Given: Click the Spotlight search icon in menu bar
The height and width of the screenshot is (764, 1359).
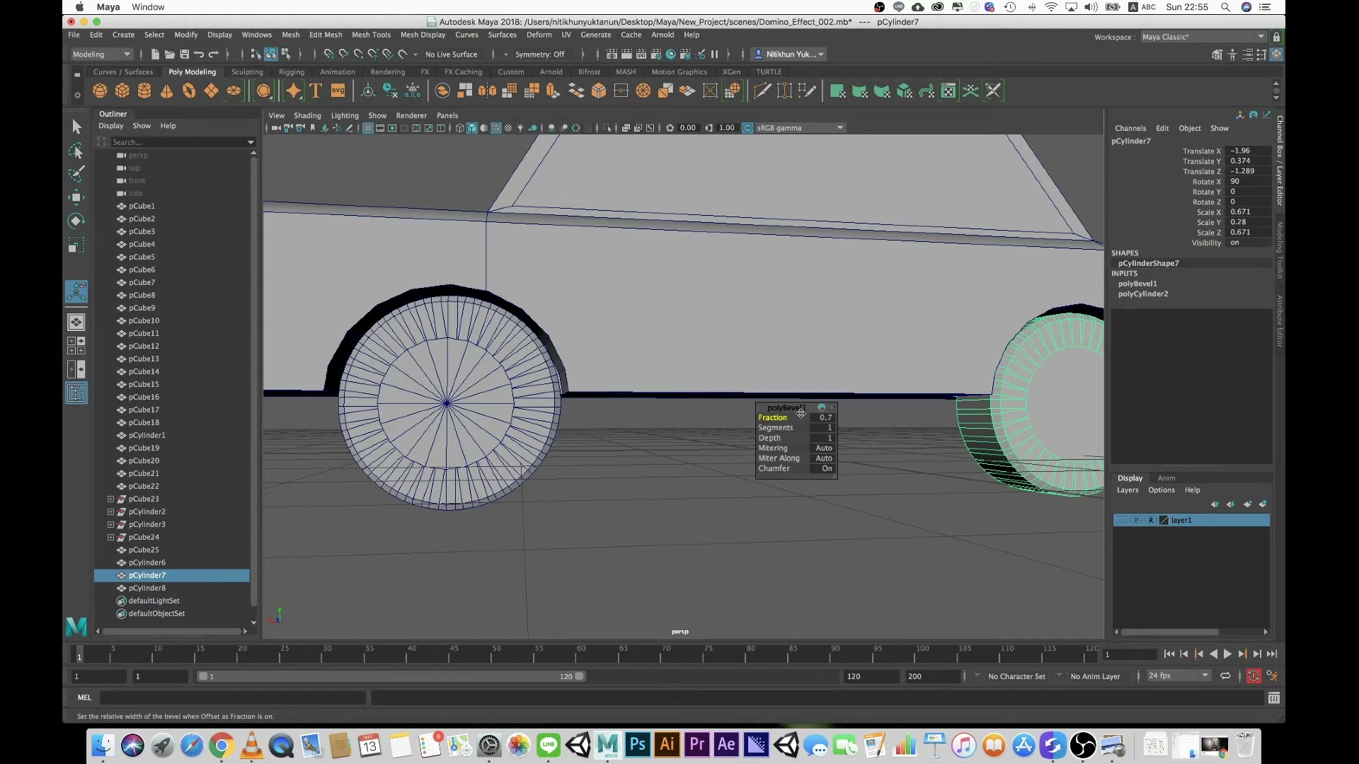Looking at the screenshot, I should tap(1225, 7).
